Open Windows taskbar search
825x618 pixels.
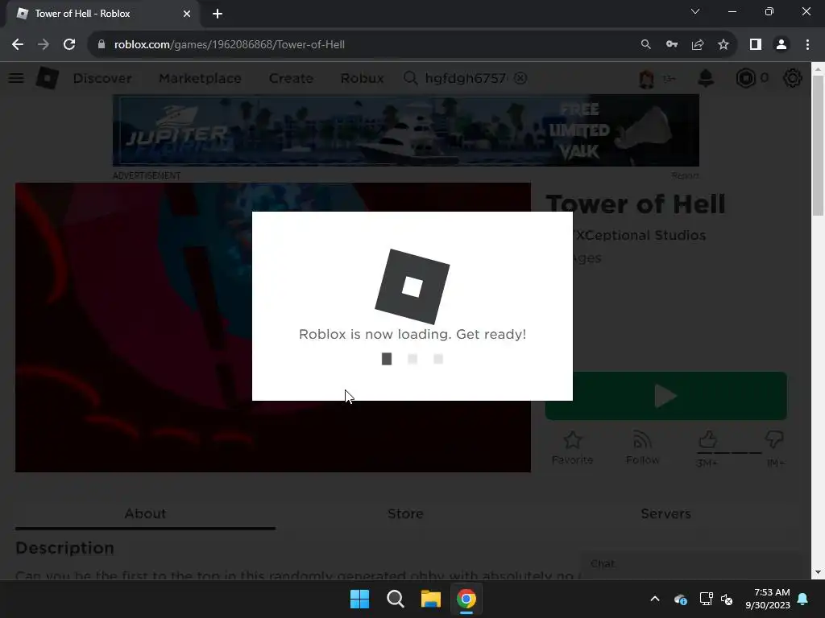(395, 599)
